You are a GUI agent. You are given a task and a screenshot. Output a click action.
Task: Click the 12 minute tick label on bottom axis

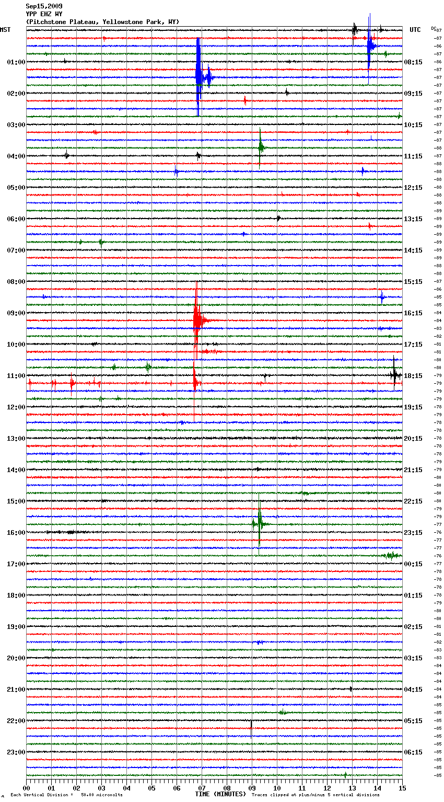pyautogui.click(x=327, y=788)
